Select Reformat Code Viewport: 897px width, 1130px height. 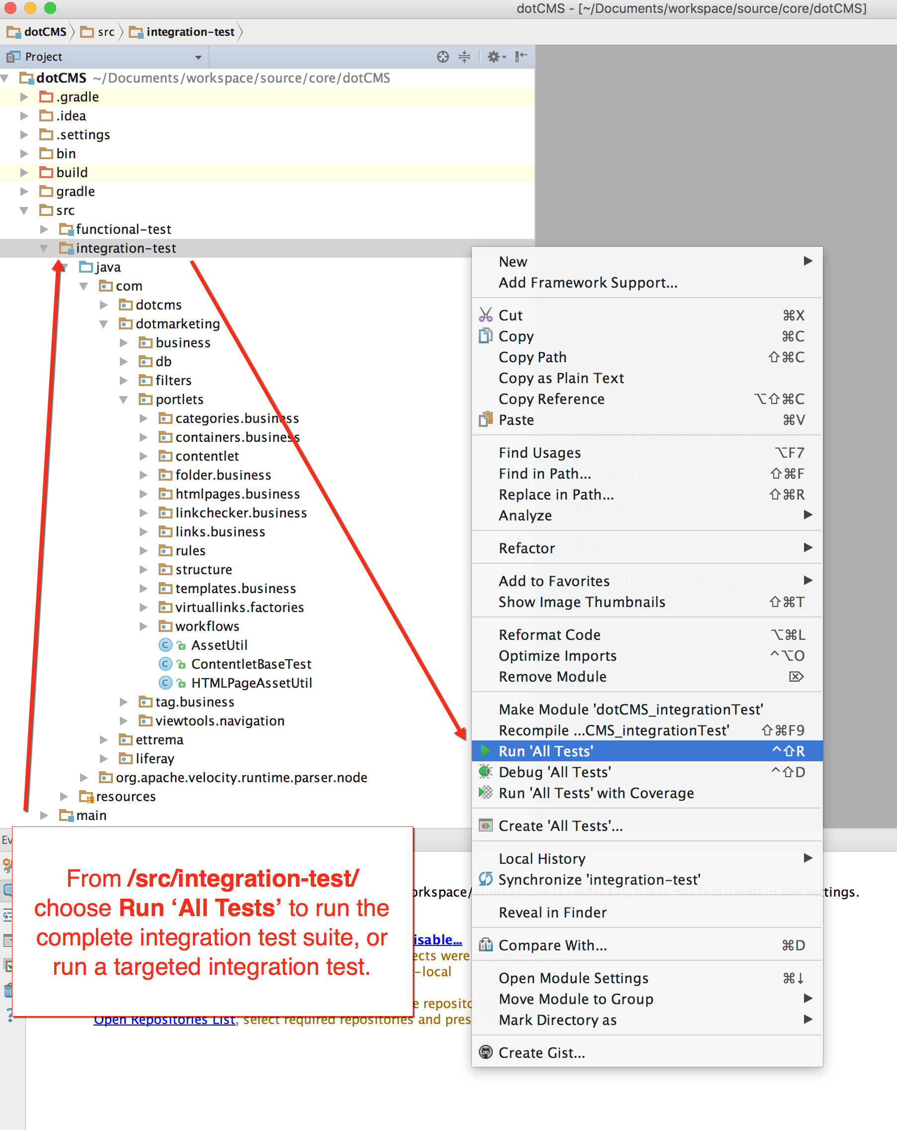[x=647, y=634]
